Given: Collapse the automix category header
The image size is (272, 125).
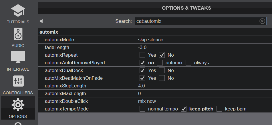Looking at the screenshot, I should coord(155,32).
